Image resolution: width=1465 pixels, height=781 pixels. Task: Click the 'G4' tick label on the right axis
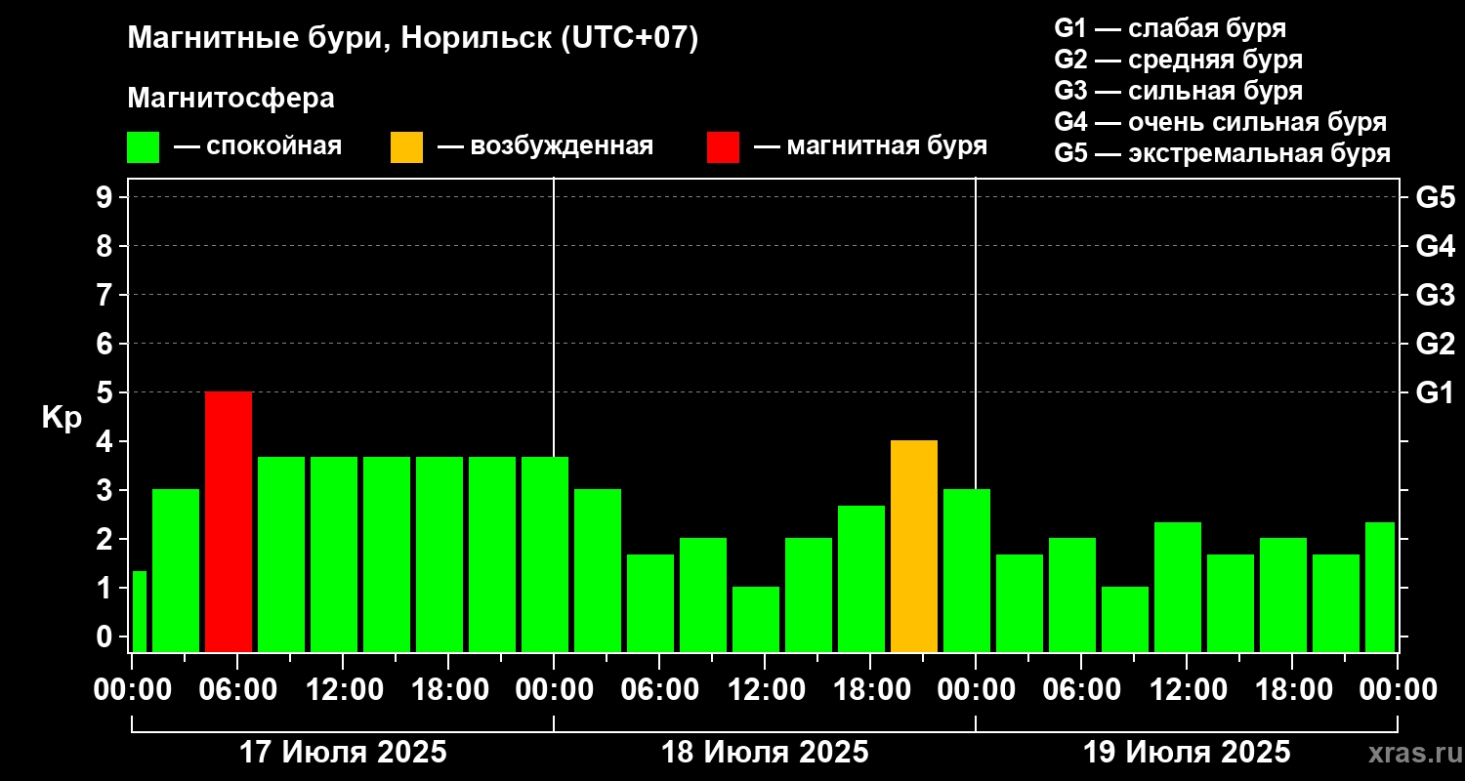coord(1435,246)
